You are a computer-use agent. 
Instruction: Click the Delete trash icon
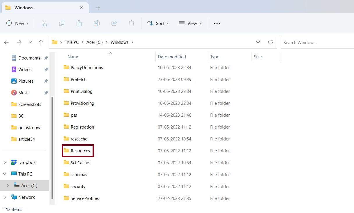132,23
